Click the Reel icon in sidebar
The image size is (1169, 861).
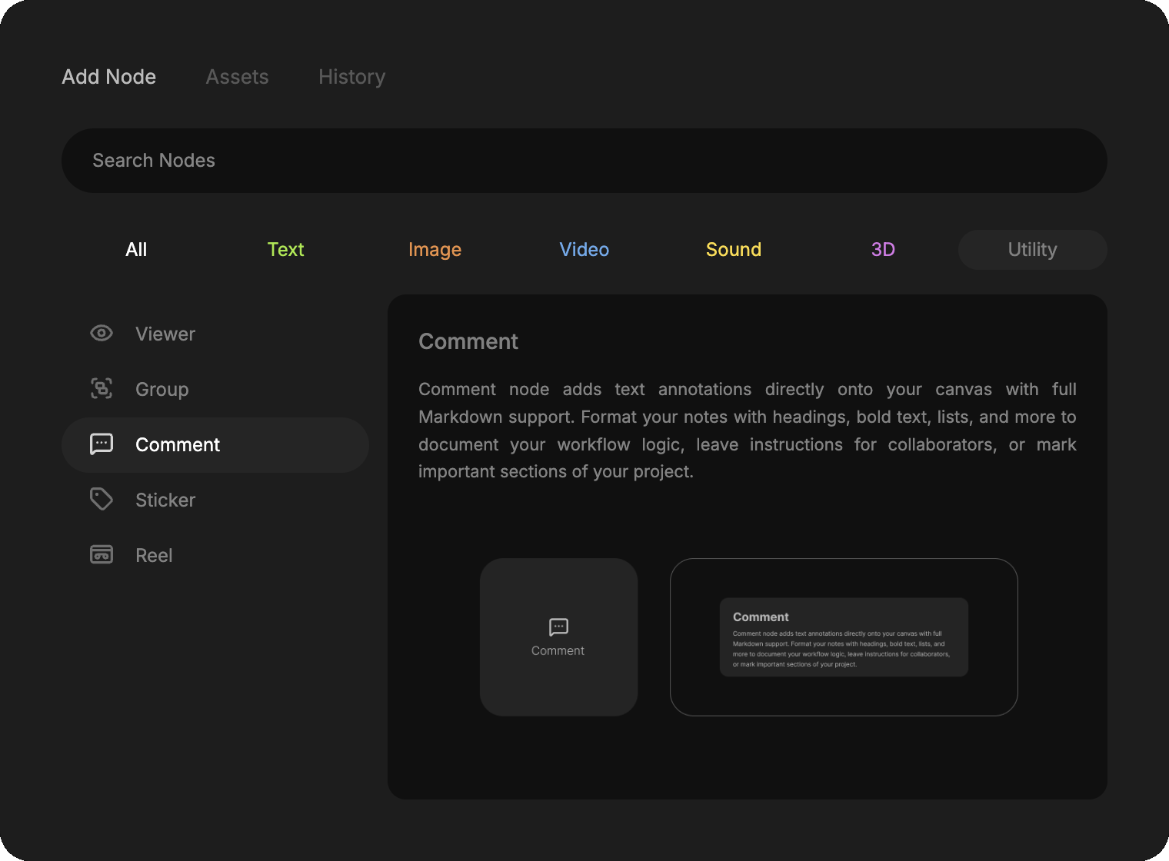(102, 555)
